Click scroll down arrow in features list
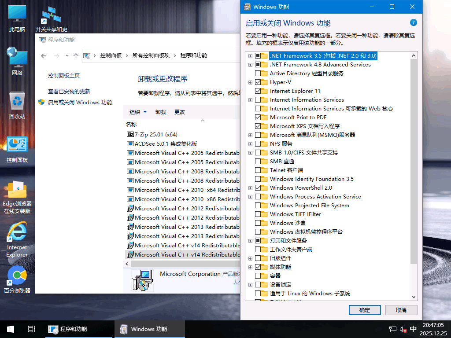Screen dimensions: 451x338 pyautogui.click(x=414, y=297)
